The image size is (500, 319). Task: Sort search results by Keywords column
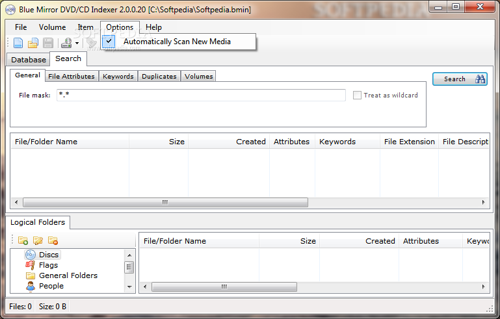pos(348,142)
